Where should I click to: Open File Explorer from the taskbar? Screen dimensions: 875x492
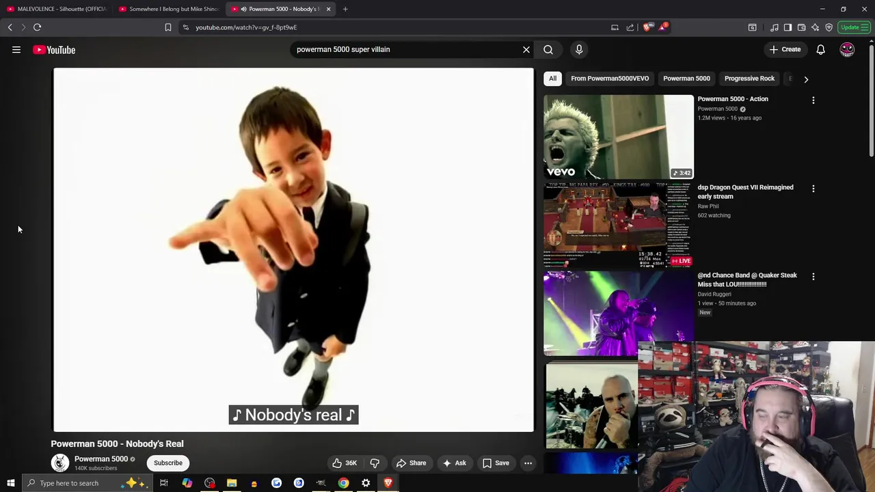click(x=232, y=483)
